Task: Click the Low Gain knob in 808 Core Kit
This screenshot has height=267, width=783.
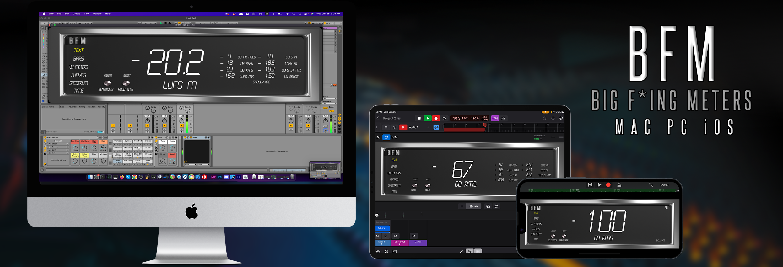Action: [x=75, y=147]
